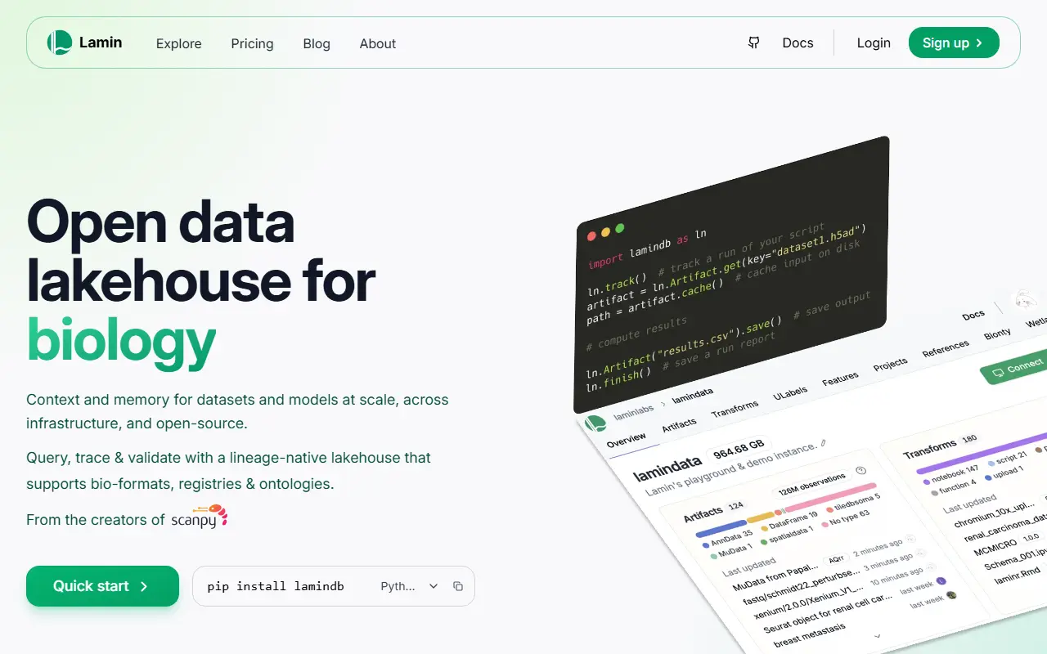Visit the About page
1047x654 pixels.
tap(378, 43)
